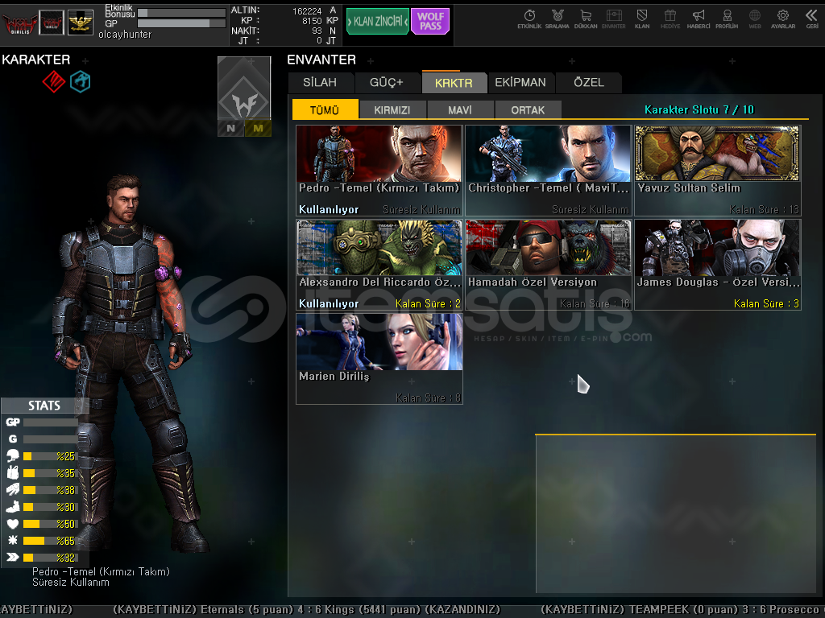Toggle the M mode button
The height and width of the screenshot is (618, 825).
(x=258, y=128)
